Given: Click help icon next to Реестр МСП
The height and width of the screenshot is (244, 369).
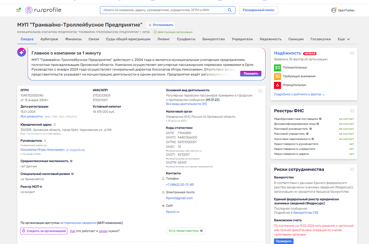Looking at the screenshot, I should tap(41, 187).
